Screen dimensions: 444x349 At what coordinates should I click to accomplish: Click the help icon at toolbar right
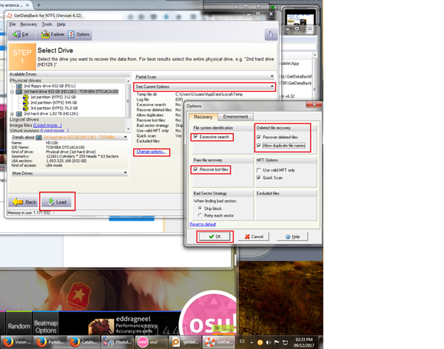click(271, 34)
